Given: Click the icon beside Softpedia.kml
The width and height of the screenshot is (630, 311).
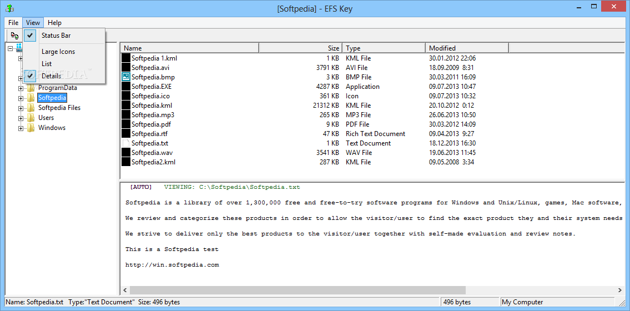Looking at the screenshot, I should (x=126, y=106).
